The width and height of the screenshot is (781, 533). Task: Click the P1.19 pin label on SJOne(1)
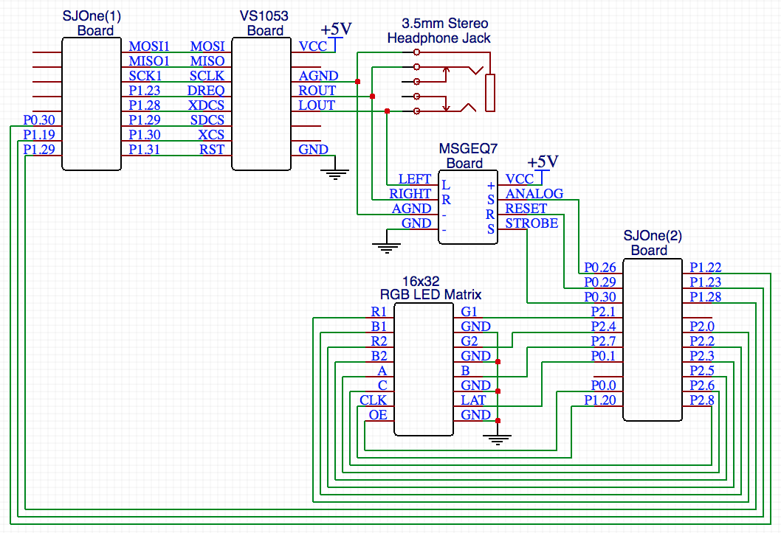click(x=39, y=135)
